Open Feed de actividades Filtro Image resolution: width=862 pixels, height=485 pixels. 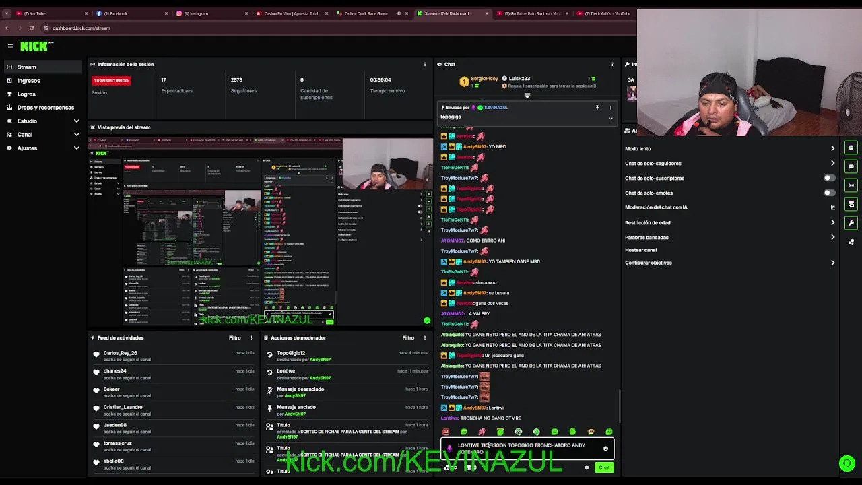[234, 338]
